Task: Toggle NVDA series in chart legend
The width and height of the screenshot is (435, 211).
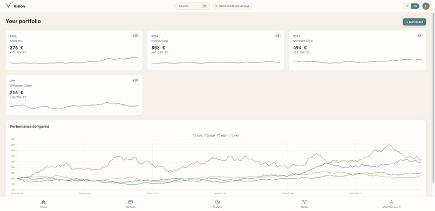Action: click(x=210, y=136)
